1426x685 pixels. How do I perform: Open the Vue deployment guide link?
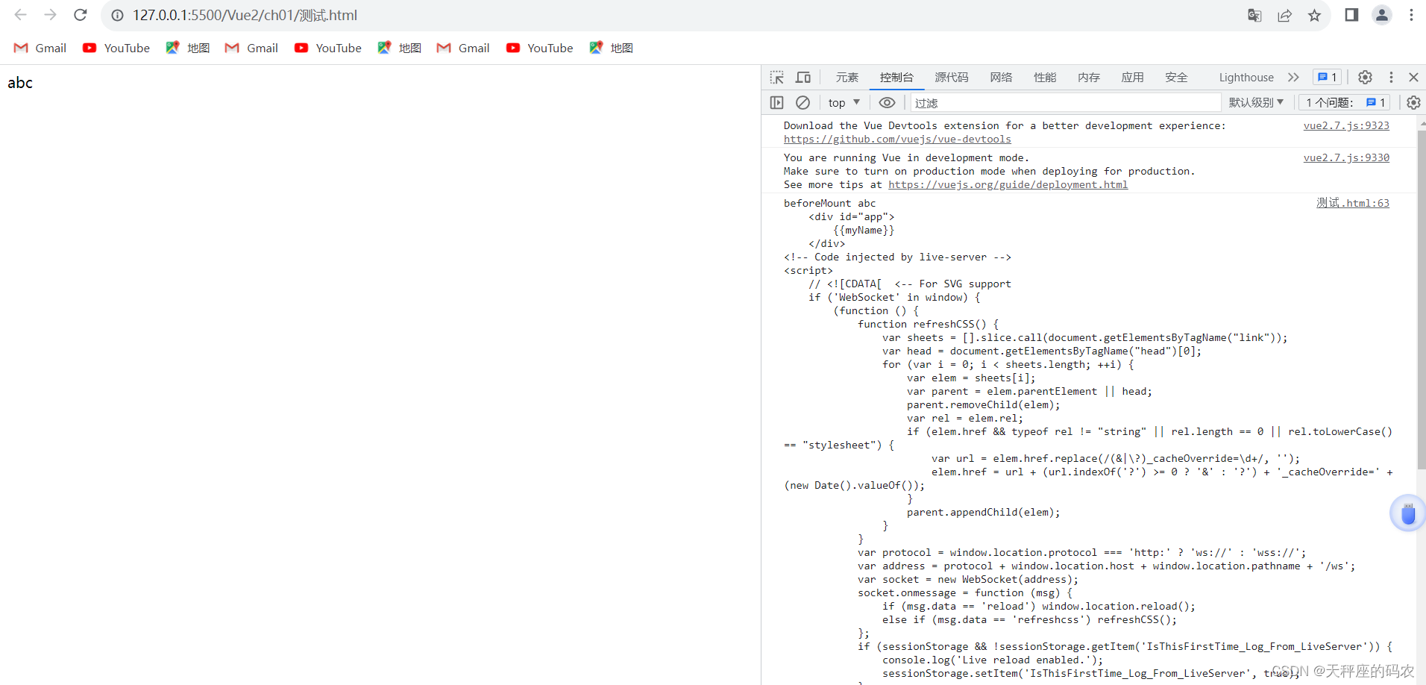[1008, 184]
